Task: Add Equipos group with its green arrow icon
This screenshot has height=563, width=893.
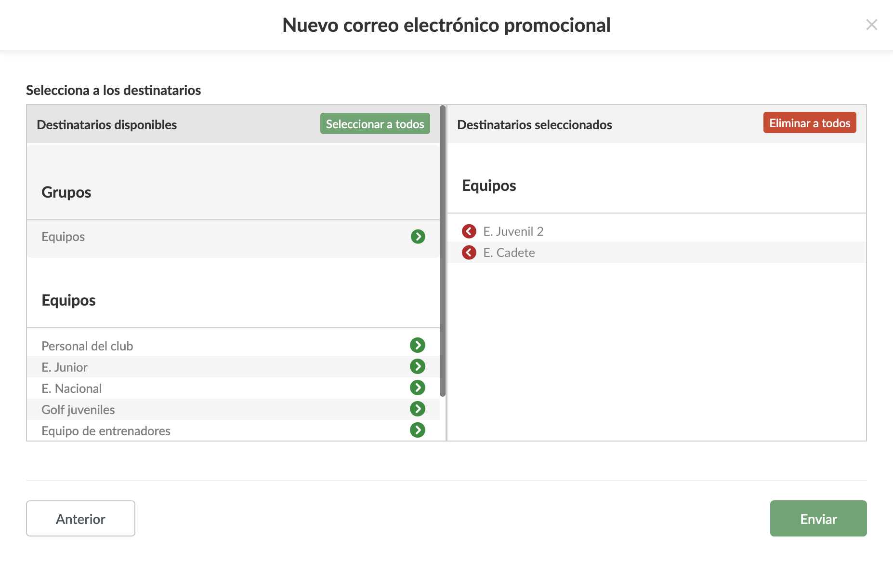Action: (x=418, y=237)
